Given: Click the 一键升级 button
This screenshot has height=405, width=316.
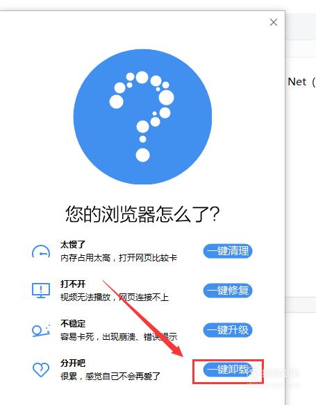Looking at the screenshot, I should tap(228, 330).
